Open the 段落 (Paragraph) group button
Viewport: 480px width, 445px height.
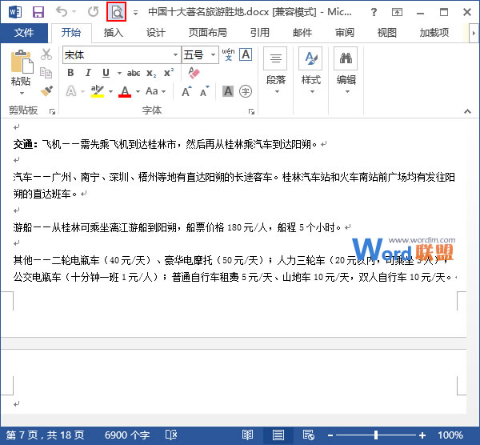coord(276,70)
